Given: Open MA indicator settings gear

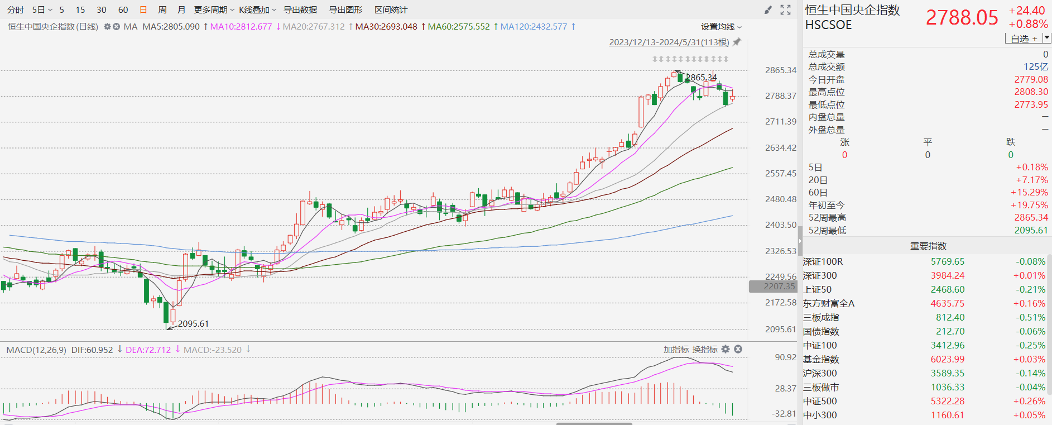Looking at the screenshot, I should 107,27.
